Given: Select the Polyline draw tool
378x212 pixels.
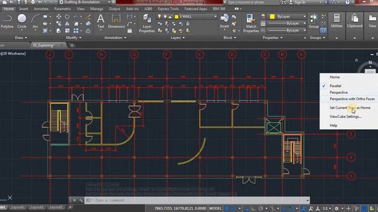Looking at the screenshot, I should tap(6, 22).
